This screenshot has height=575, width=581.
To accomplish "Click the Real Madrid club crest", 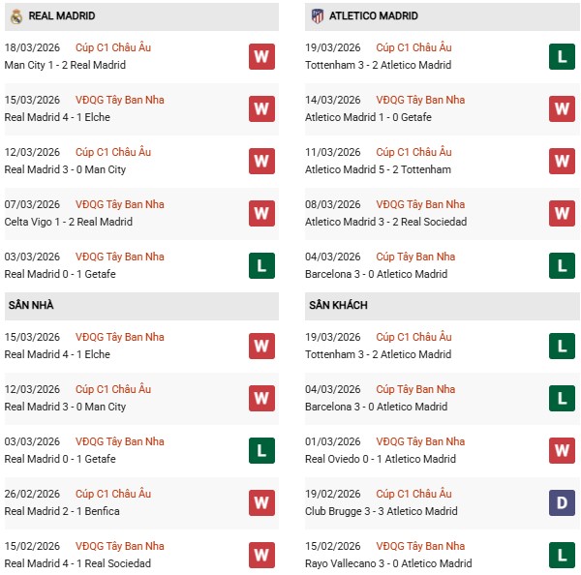I will (x=15, y=16).
